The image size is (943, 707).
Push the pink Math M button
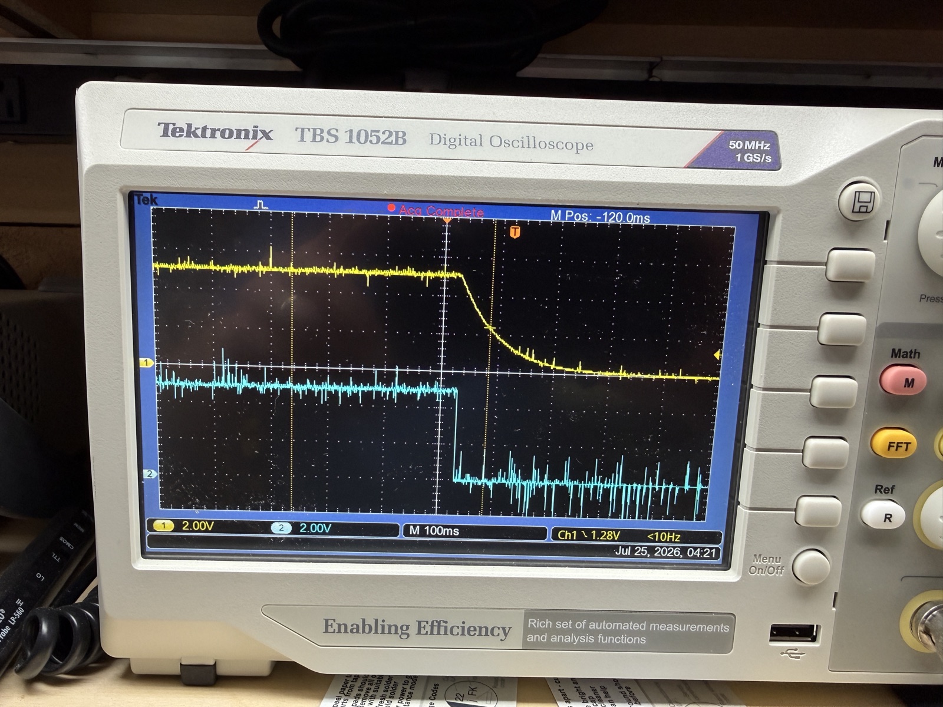pyautogui.click(x=903, y=381)
